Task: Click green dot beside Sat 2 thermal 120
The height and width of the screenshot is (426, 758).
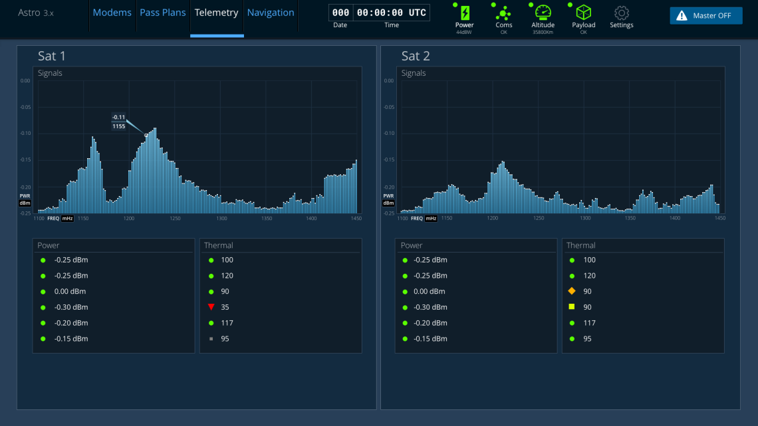Action: coord(572,276)
